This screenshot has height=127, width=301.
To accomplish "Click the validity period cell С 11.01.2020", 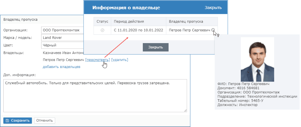I will pos(138,30).
